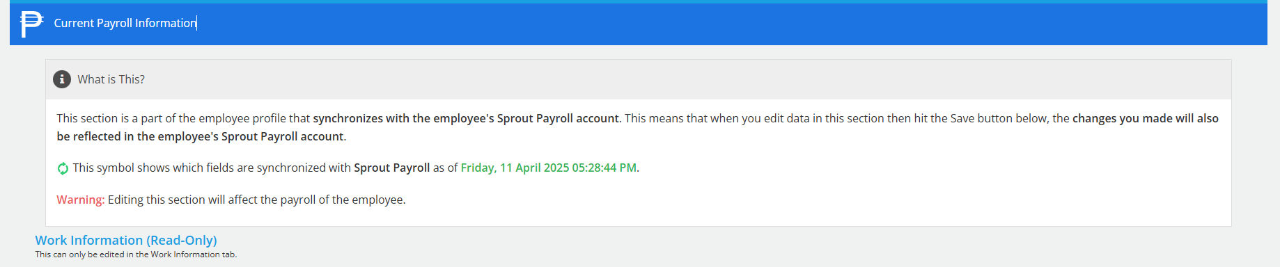Click the green Friday, 11 April 2025 timestamp

(549, 168)
